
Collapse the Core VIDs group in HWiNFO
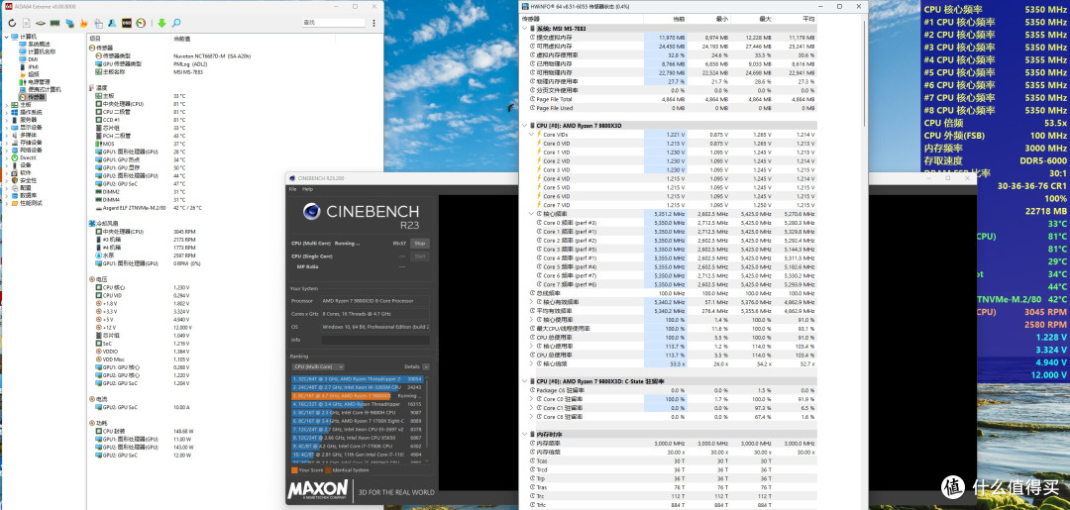click(532, 135)
